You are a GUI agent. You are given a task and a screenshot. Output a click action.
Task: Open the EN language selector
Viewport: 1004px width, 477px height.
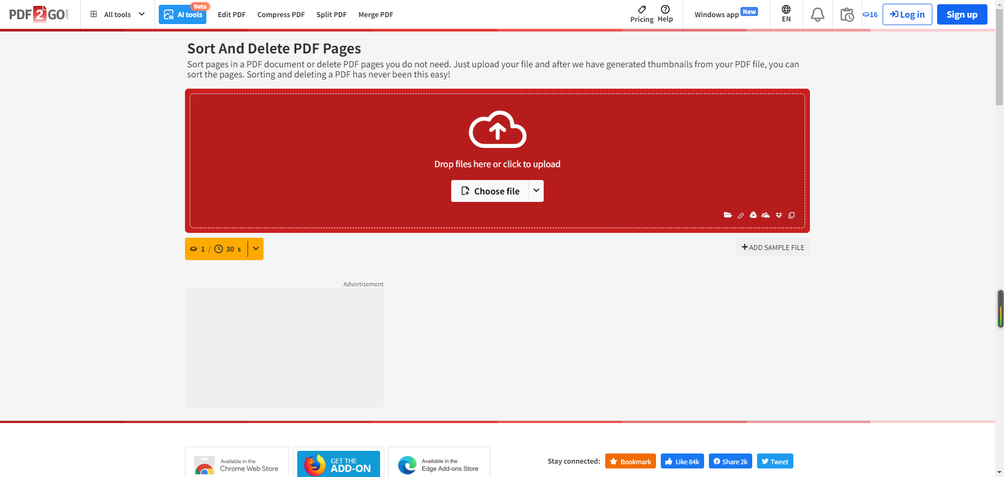click(786, 14)
